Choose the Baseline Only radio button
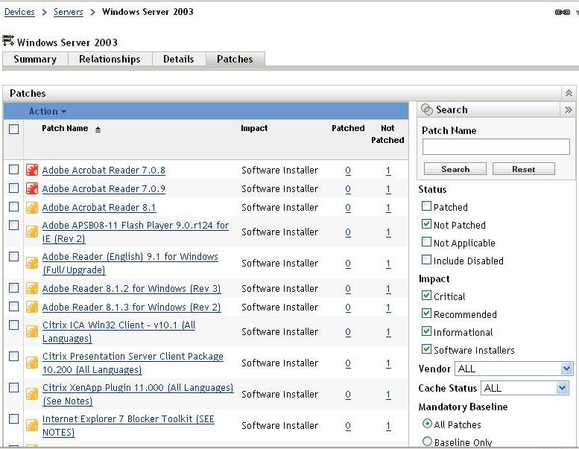579x449 pixels. tap(427, 442)
